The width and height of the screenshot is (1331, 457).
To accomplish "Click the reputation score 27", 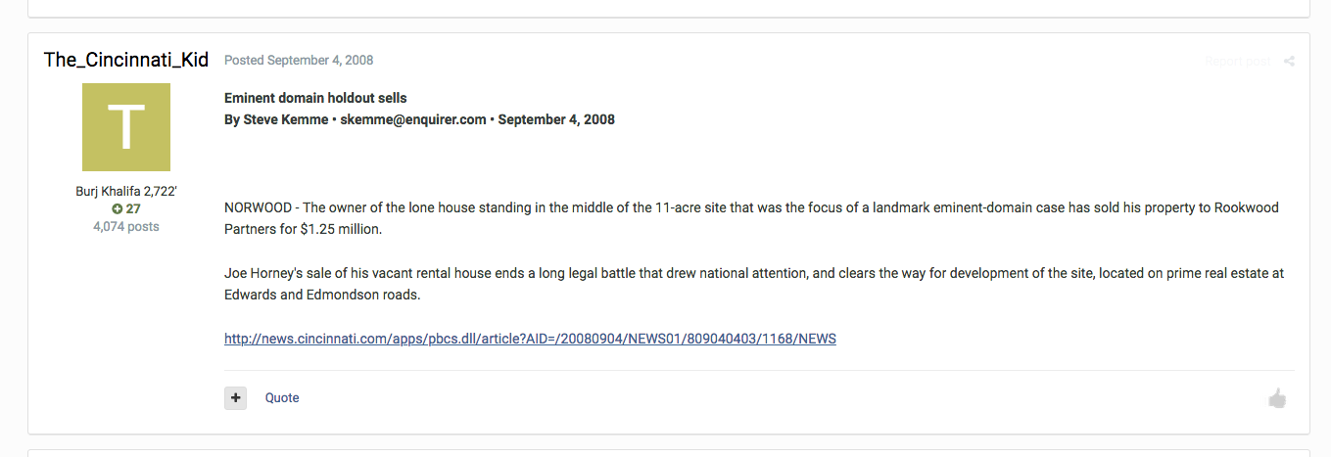I will pyautogui.click(x=133, y=209).
